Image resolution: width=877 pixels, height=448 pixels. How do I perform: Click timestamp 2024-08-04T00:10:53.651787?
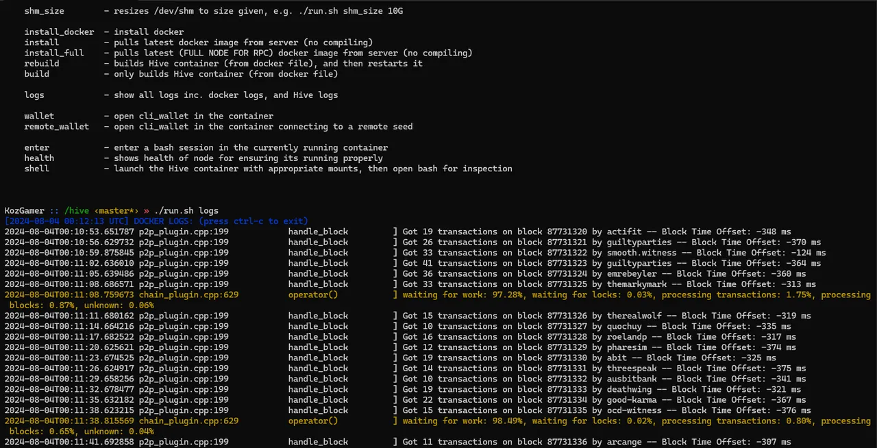coord(69,232)
